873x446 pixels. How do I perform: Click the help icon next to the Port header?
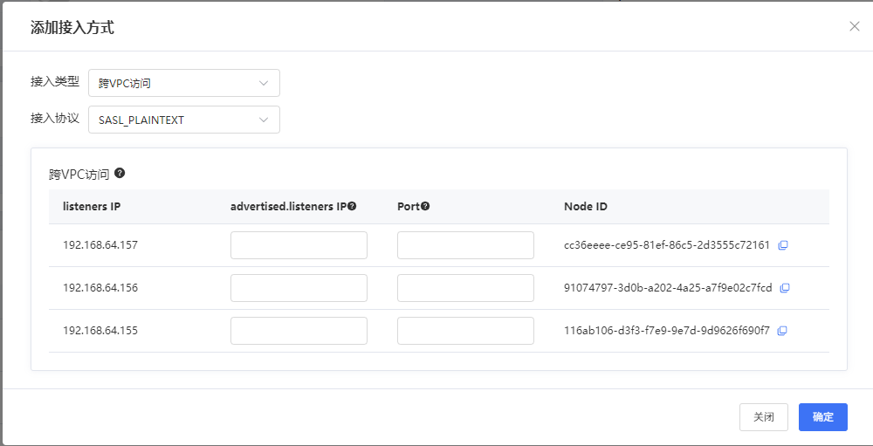click(425, 207)
